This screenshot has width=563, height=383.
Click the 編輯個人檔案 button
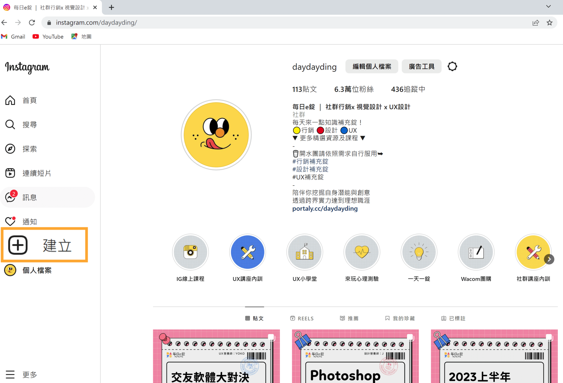372,66
